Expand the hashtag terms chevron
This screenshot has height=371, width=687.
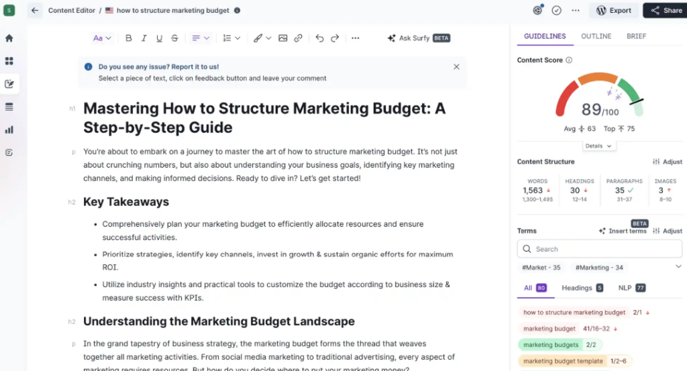(678, 267)
